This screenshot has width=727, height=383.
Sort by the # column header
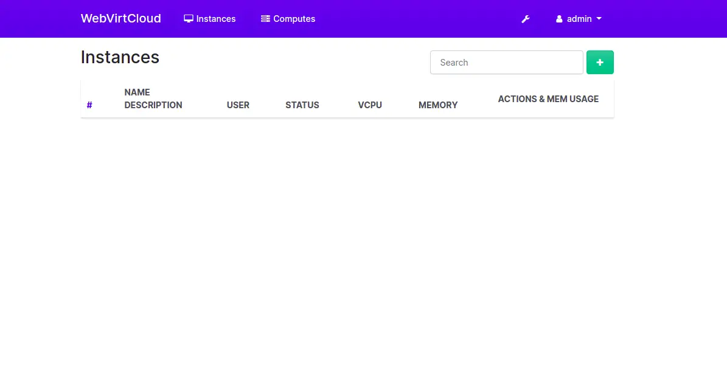coord(89,105)
